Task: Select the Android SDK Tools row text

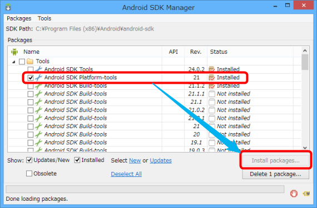Action: click(68, 69)
